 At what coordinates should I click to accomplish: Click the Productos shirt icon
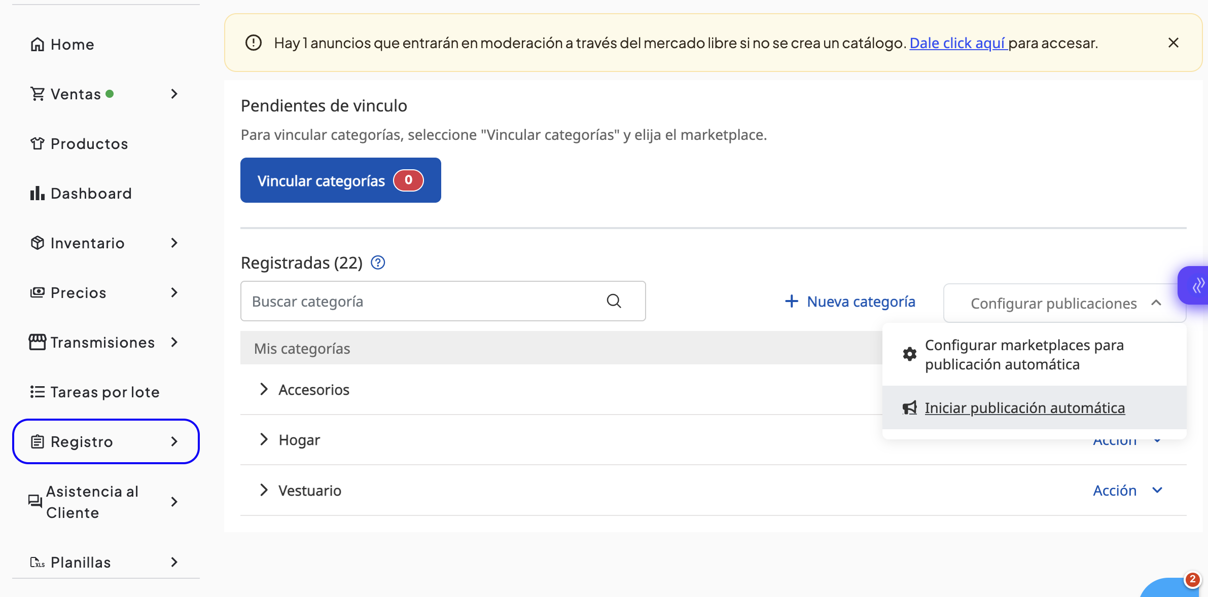coord(37,144)
